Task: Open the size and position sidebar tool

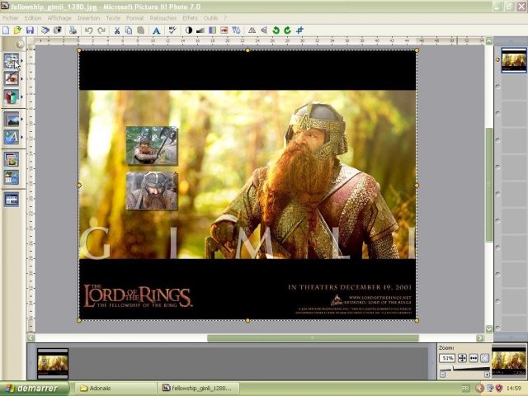Action: [11, 61]
